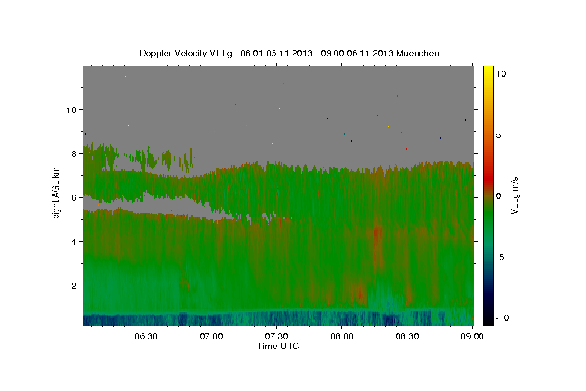Click the '08:00' time axis label
586x391 pixels.
click(342, 336)
